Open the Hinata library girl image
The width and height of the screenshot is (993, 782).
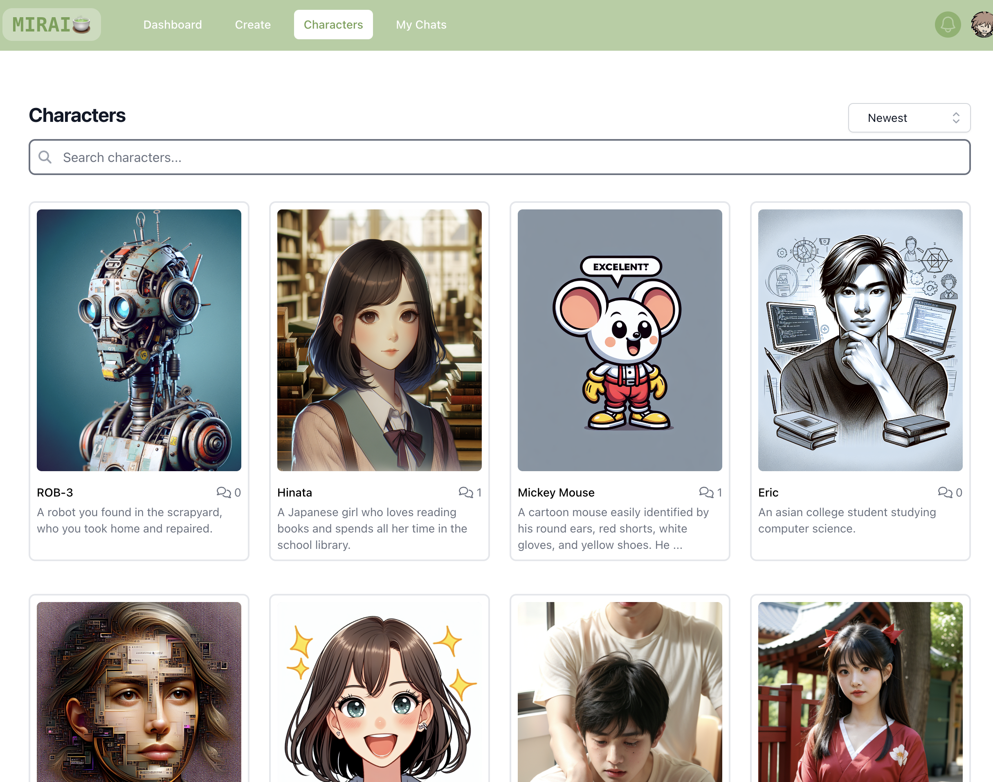379,340
